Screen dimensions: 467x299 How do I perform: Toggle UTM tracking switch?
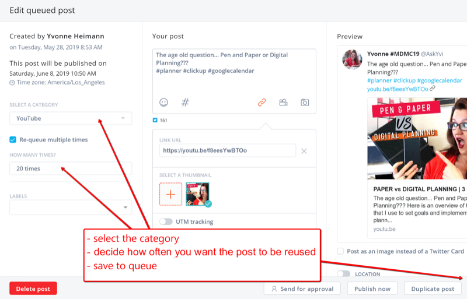coord(166,221)
